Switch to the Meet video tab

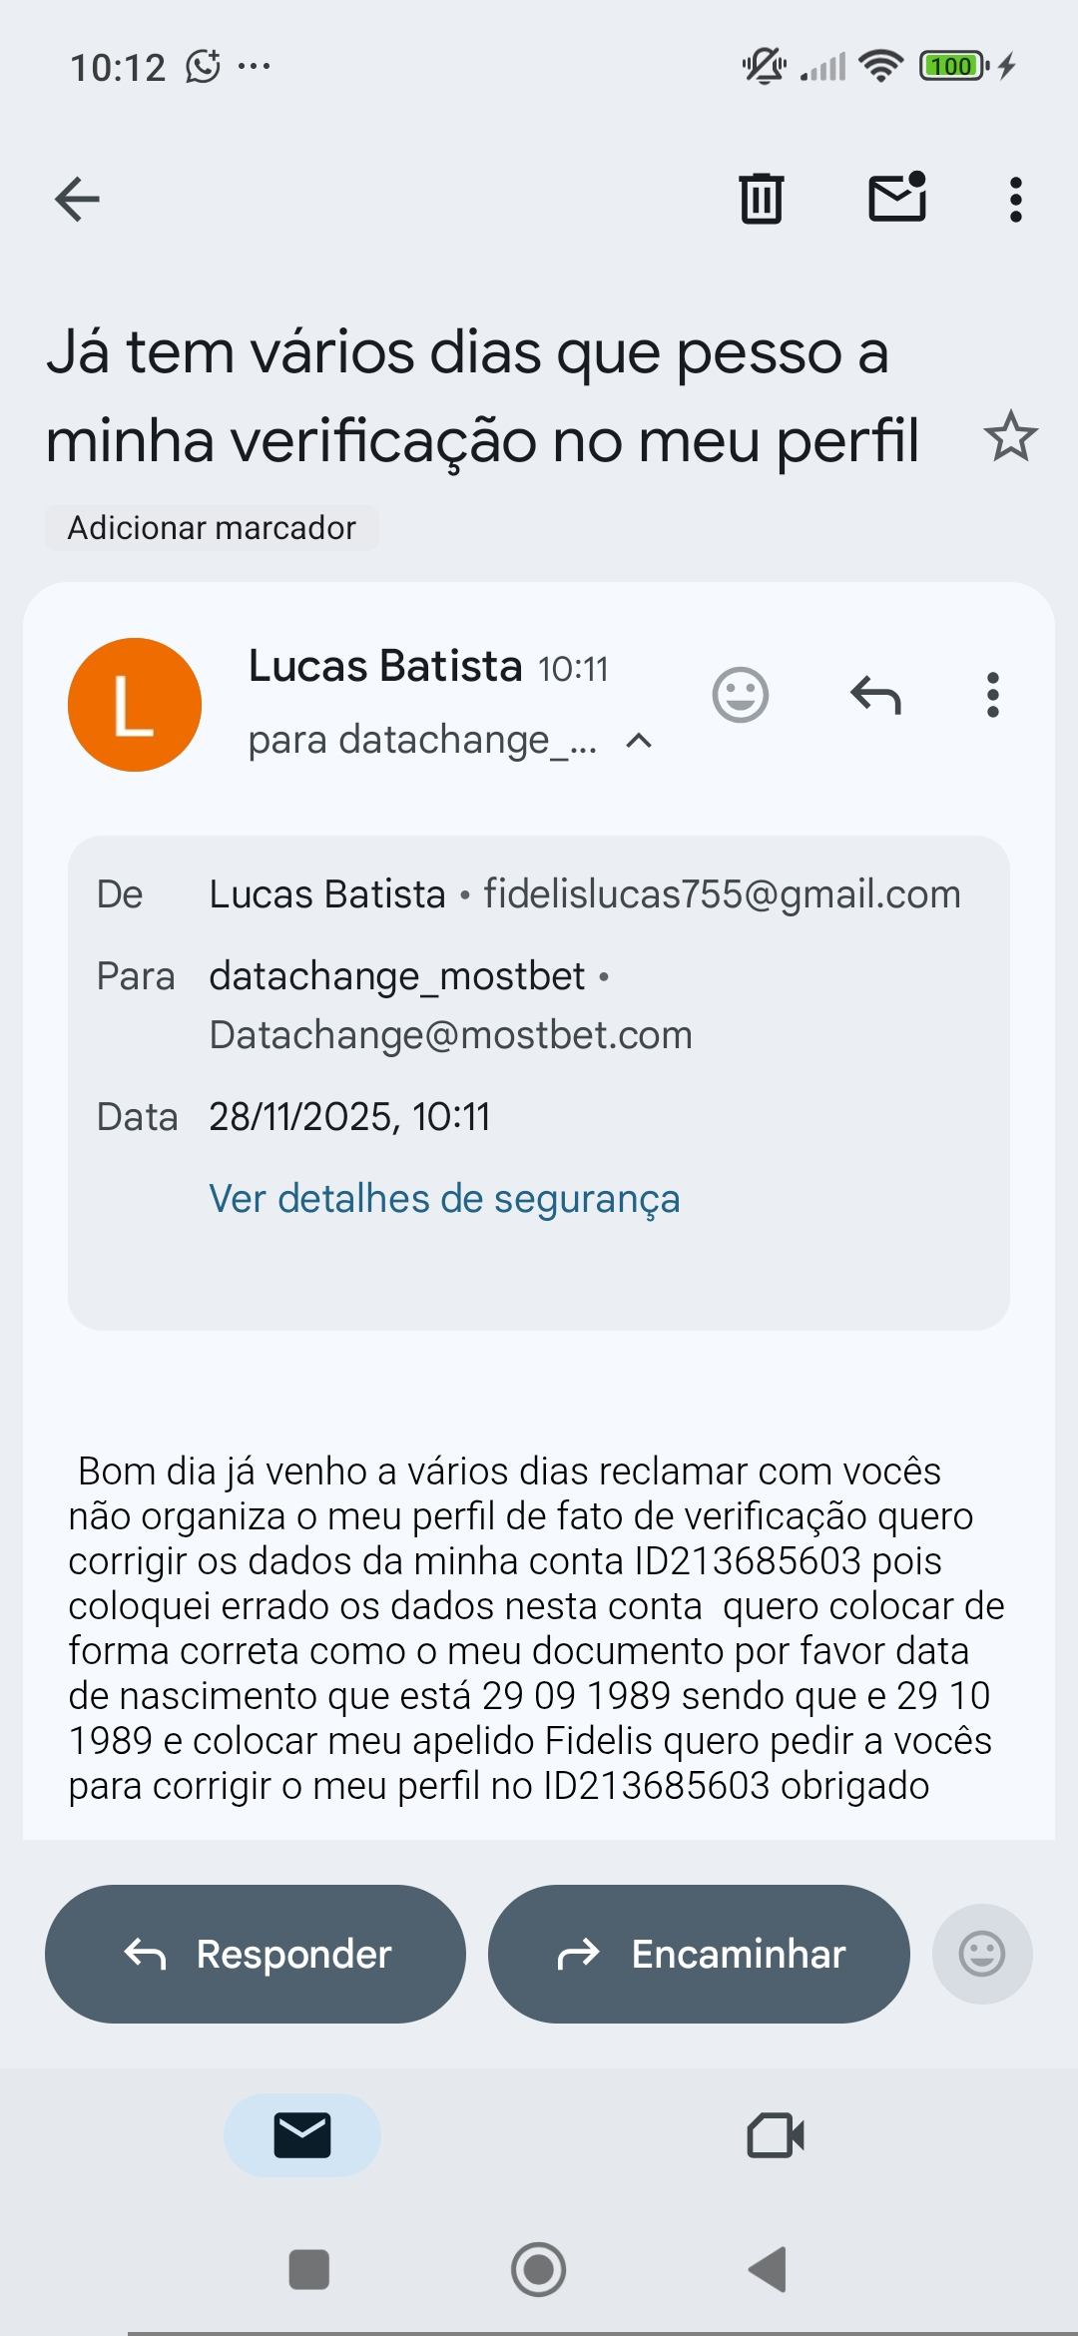tap(776, 2135)
